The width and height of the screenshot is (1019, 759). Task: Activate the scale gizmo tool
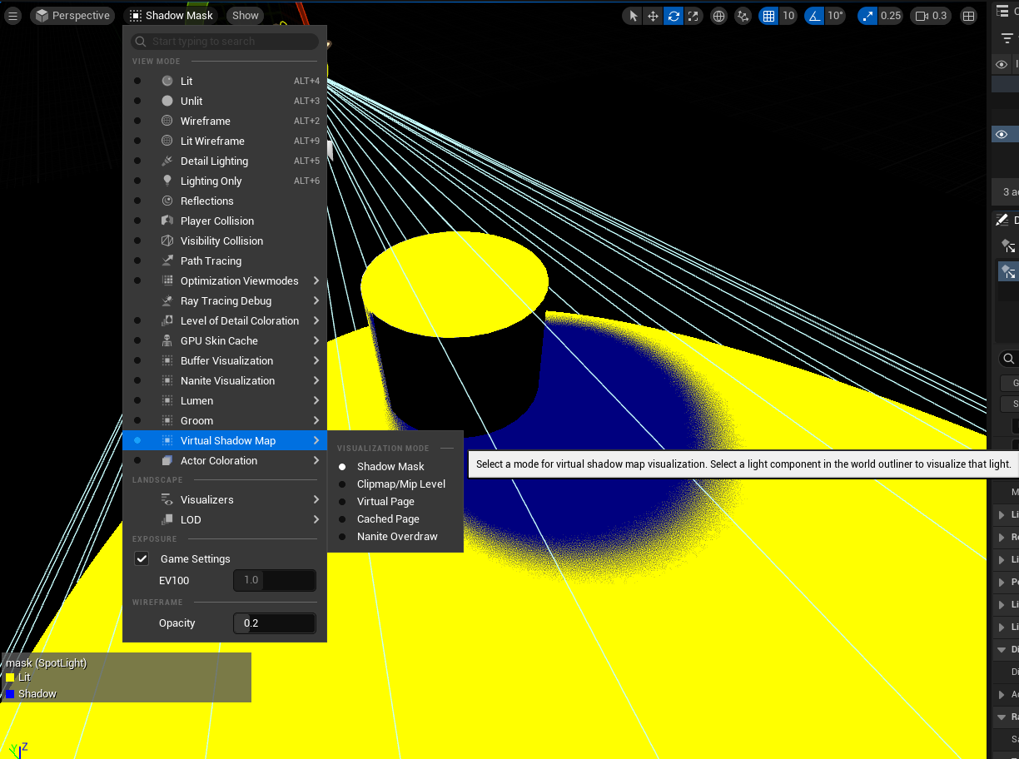(693, 16)
